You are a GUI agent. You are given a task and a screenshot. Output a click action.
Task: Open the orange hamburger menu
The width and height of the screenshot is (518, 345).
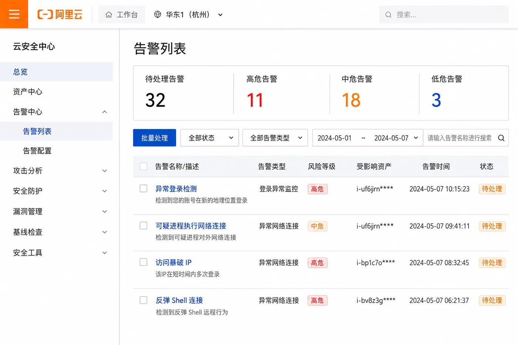14,14
